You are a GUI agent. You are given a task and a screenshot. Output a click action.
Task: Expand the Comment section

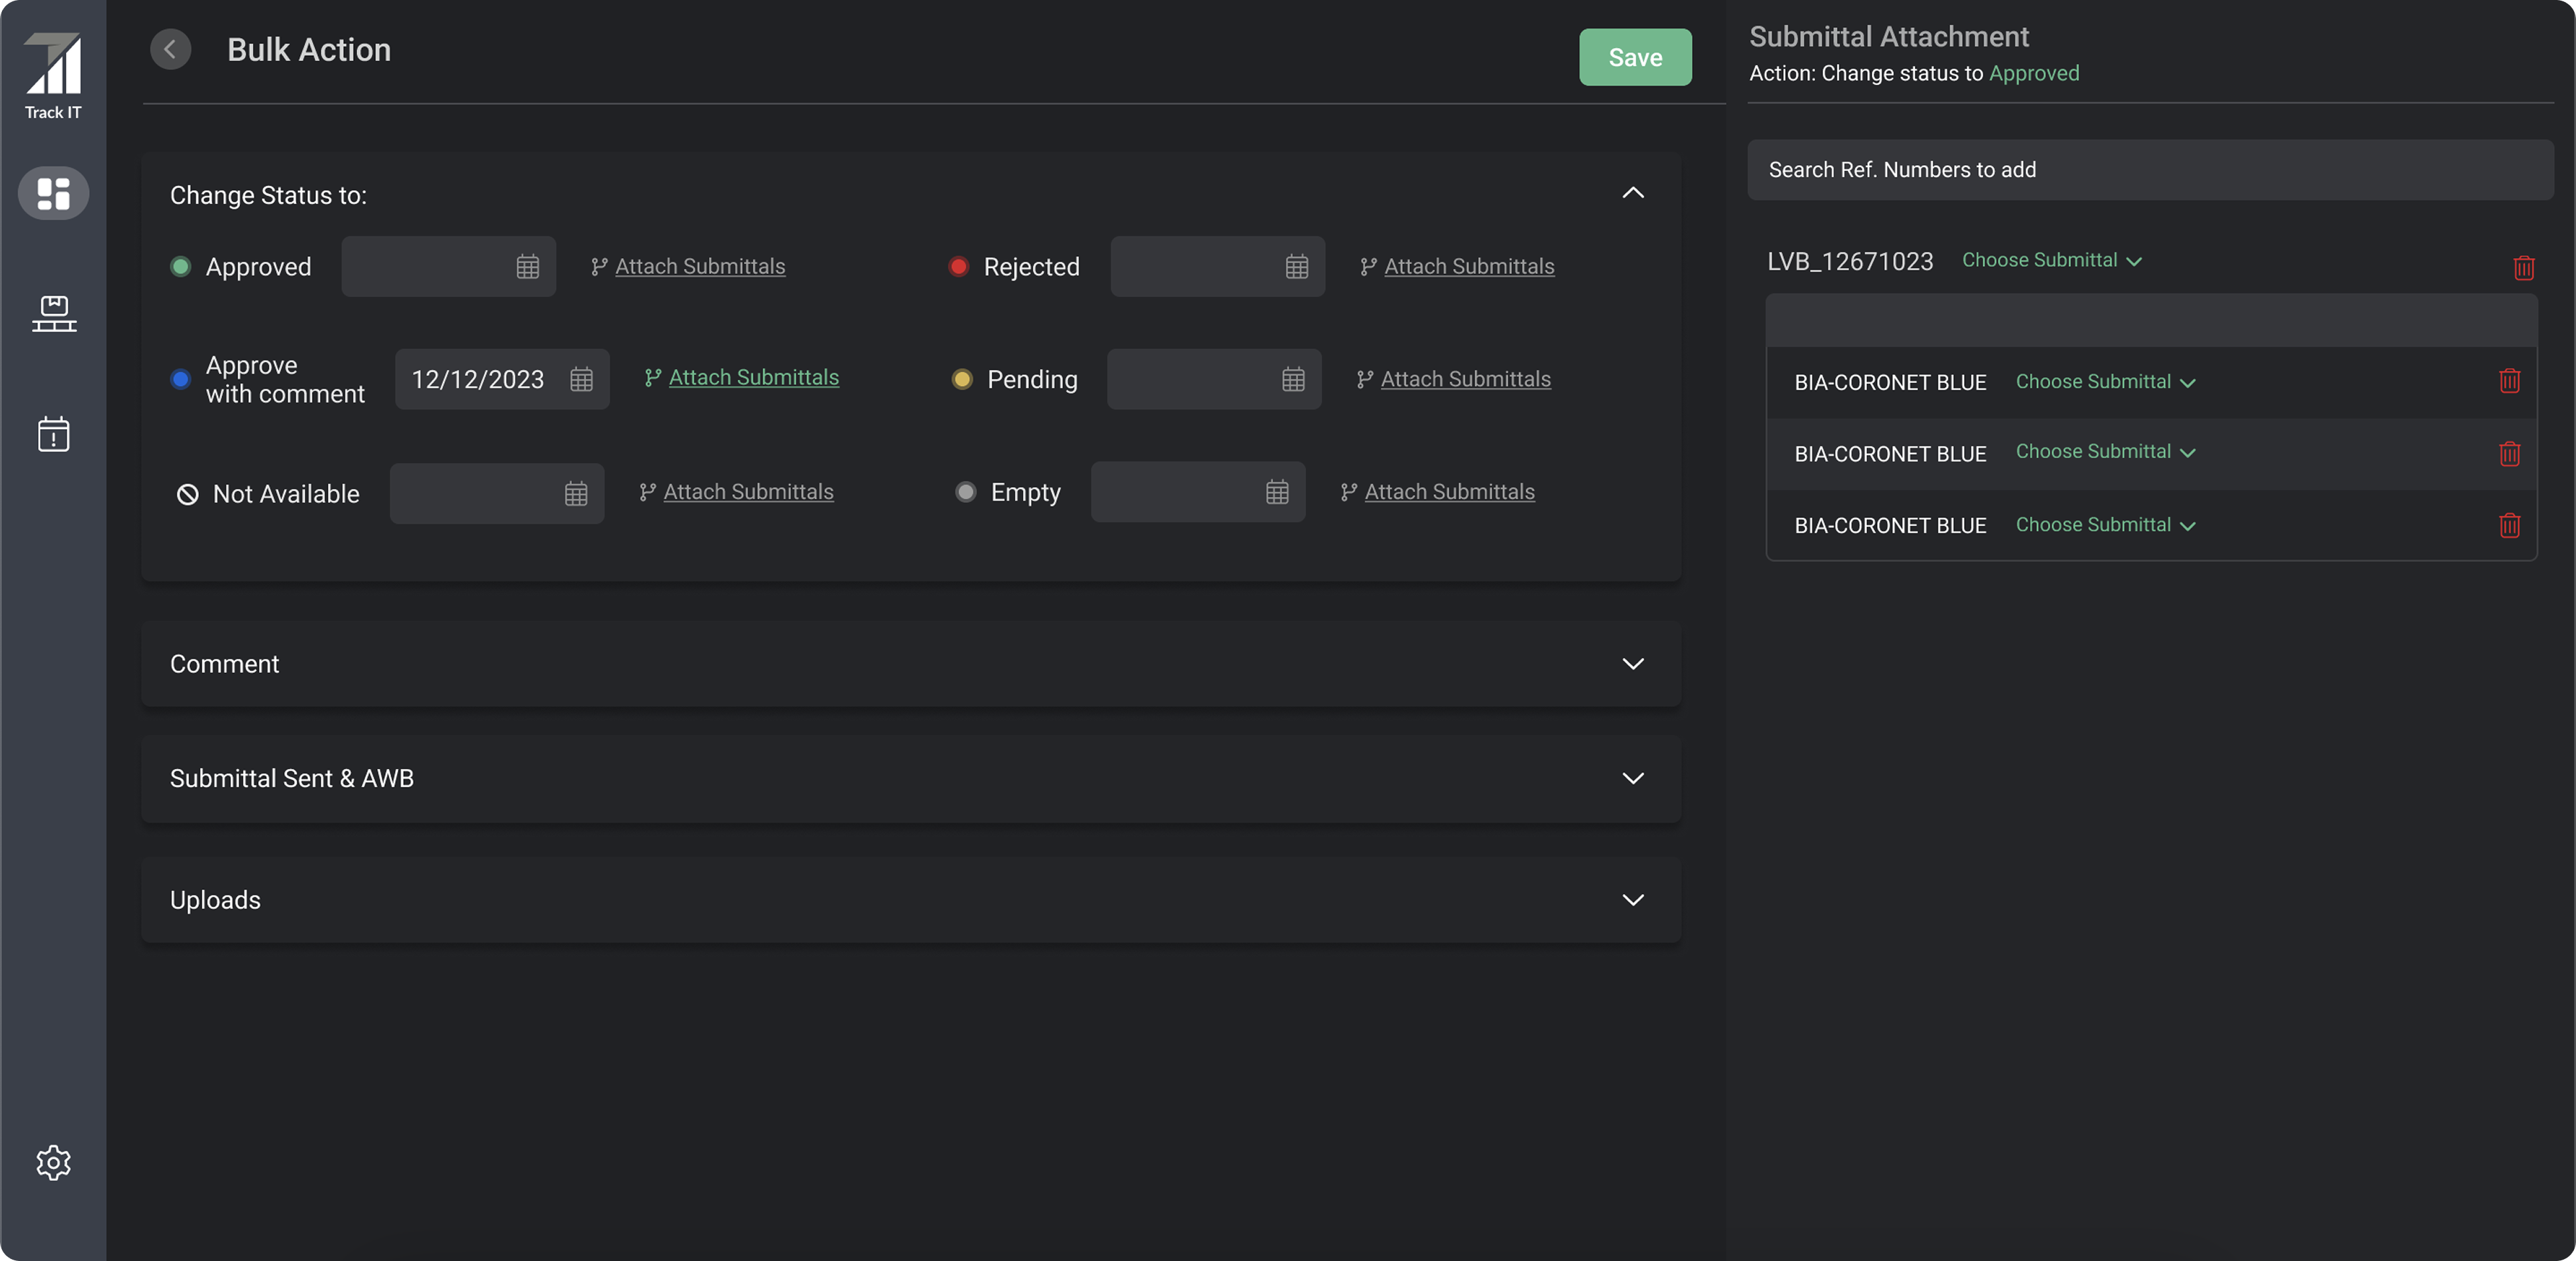pyautogui.click(x=1632, y=664)
